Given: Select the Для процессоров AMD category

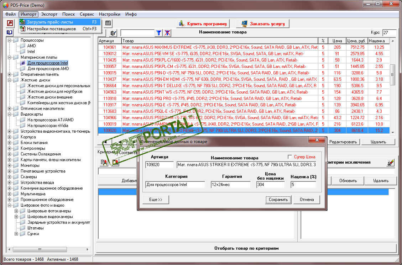Looking at the screenshot, I should (48, 69).
